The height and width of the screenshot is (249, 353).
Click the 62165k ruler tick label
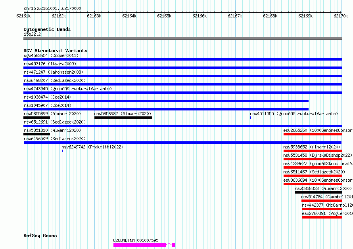164,16
